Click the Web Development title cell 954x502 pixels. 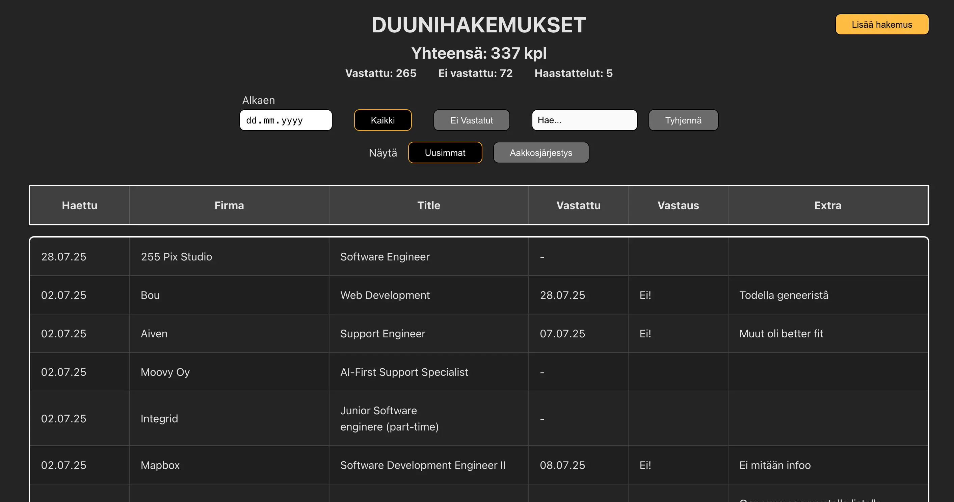point(429,295)
